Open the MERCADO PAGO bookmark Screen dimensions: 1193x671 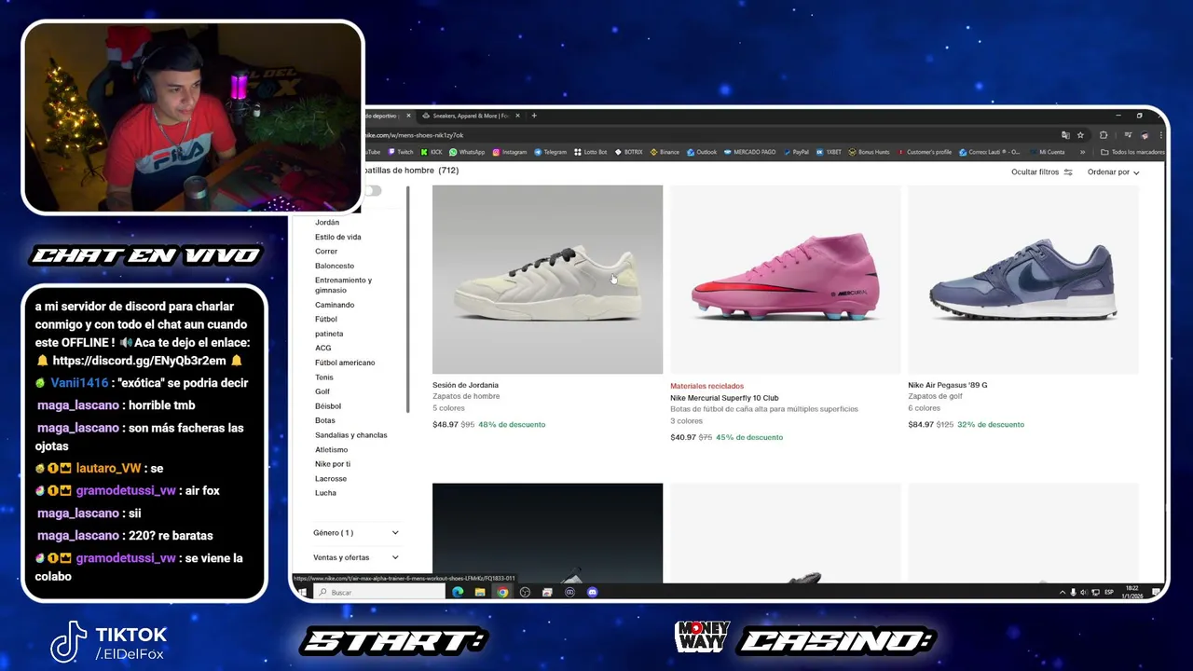(749, 152)
